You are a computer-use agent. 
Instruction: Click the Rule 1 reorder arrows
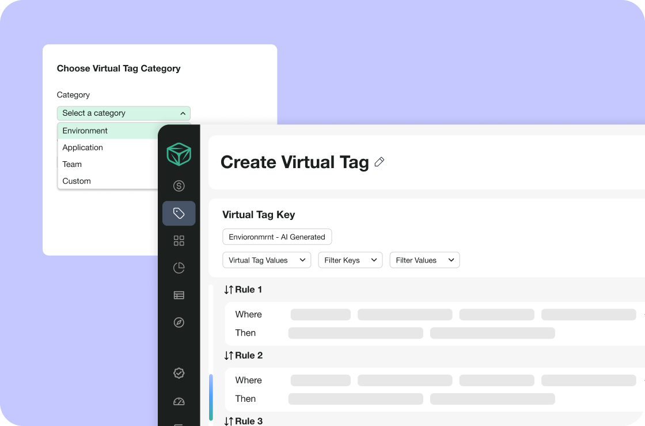point(229,290)
